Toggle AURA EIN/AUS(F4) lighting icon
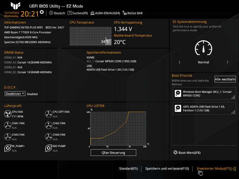This screenshot has height=179, width=239. [92, 13]
